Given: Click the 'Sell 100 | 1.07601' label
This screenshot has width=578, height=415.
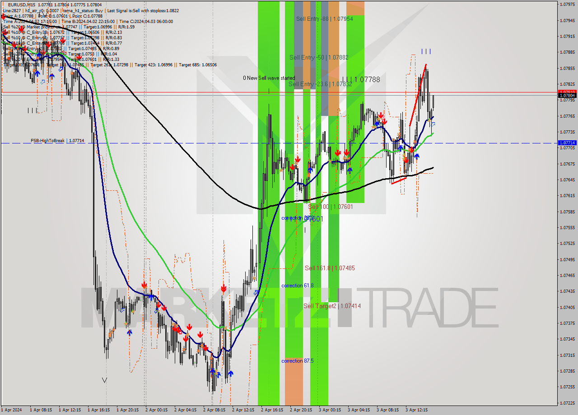Looking at the screenshot, I should [x=331, y=207].
